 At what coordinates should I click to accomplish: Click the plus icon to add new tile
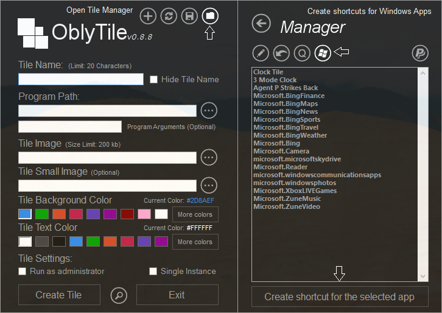point(148,16)
